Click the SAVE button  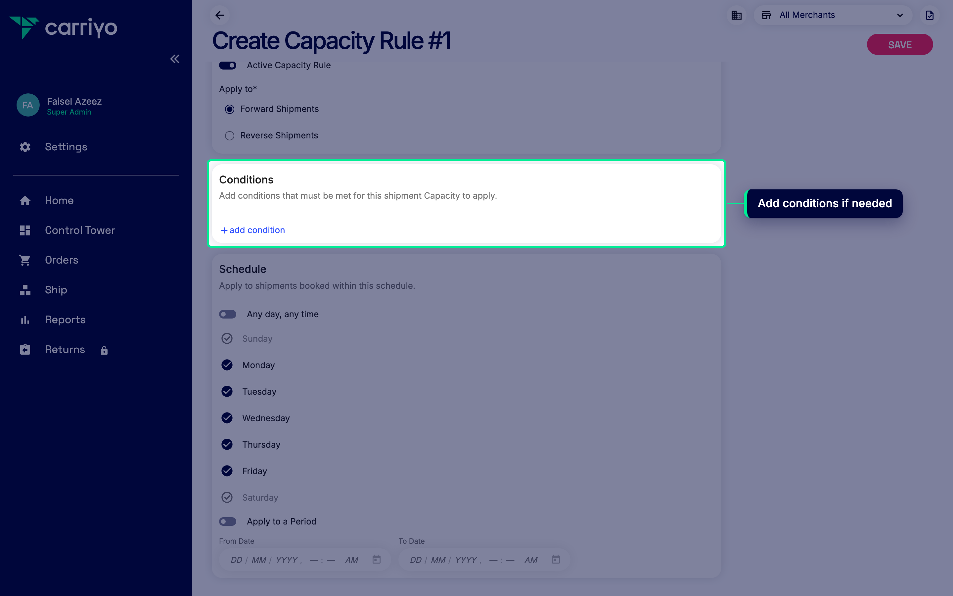(x=900, y=45)
